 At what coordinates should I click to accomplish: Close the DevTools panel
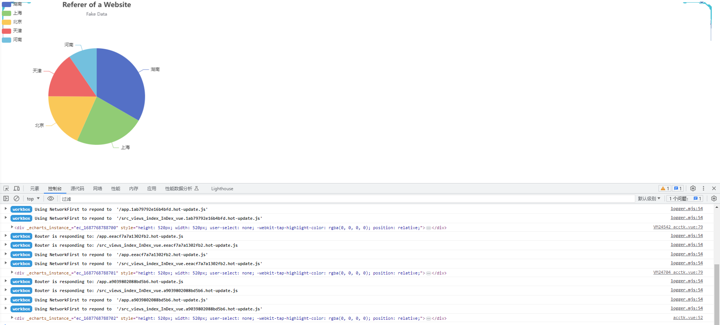pos(714,188)
